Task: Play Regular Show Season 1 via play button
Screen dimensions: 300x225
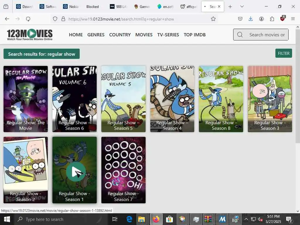Action: (76, 172)
